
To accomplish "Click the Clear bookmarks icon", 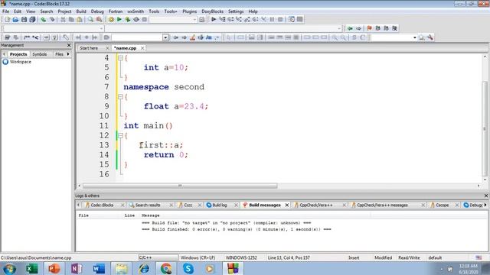I will (x=394, y=28).
